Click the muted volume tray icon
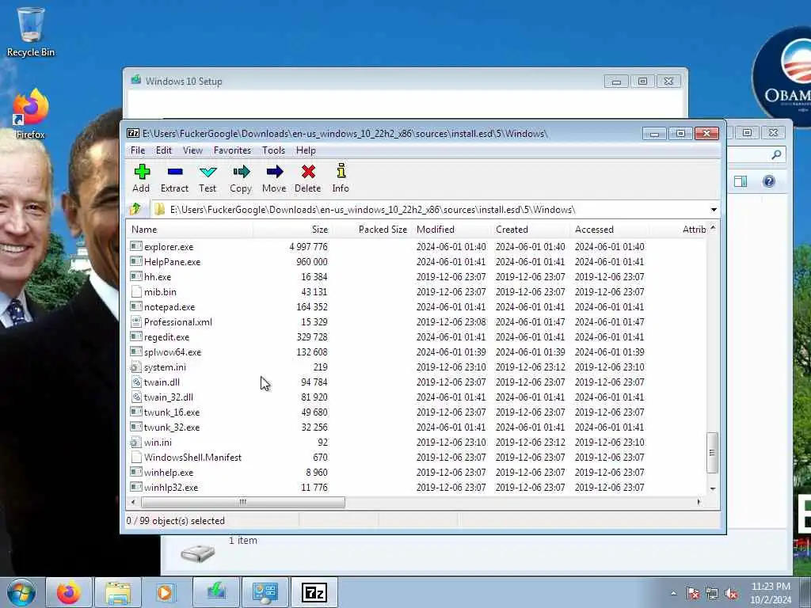The image size is (811, 608). tap(731, 594)
